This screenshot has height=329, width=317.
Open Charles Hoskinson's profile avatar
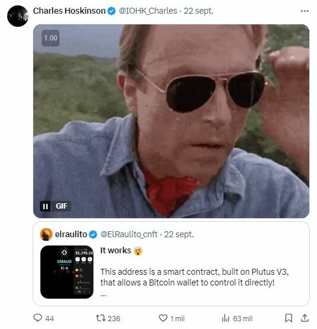18,16
